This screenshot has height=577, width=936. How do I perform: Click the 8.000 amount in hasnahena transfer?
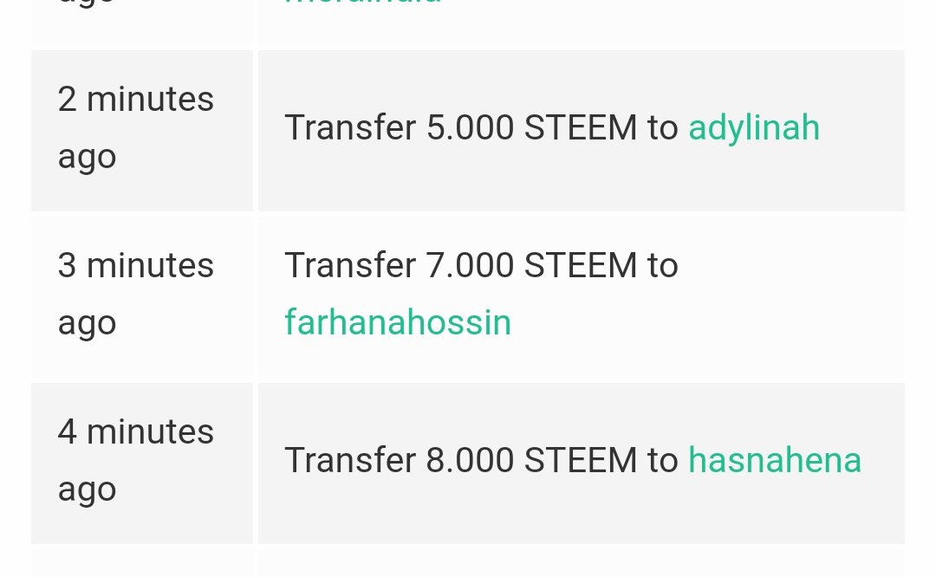click(470, 460)
